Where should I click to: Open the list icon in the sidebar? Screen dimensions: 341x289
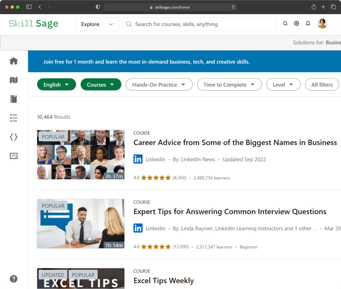click(14, 118)
